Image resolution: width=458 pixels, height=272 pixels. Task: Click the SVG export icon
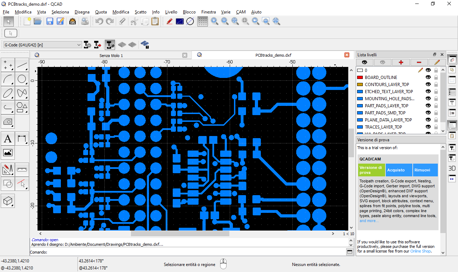(73, 21)
